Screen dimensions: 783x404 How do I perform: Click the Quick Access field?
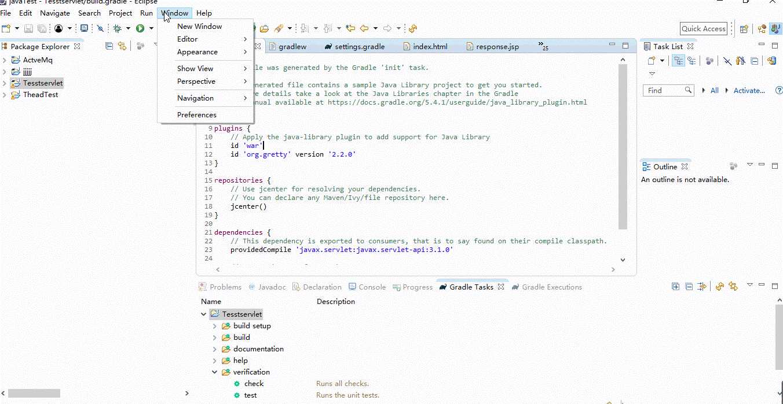click(x=703, y=29)
